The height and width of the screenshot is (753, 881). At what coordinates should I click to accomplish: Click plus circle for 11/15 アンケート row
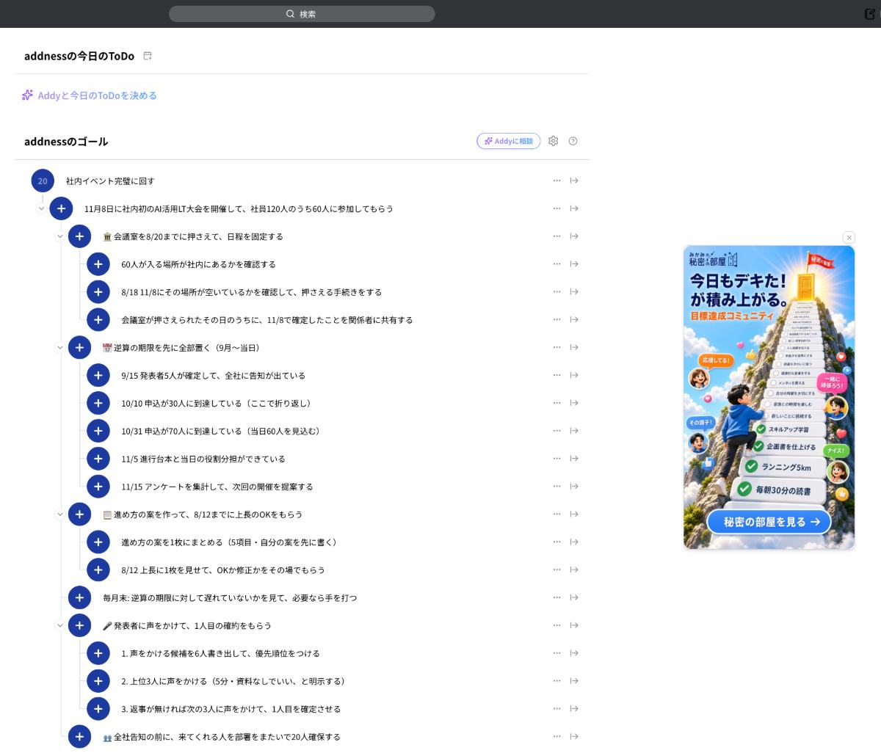pos(98,487)
